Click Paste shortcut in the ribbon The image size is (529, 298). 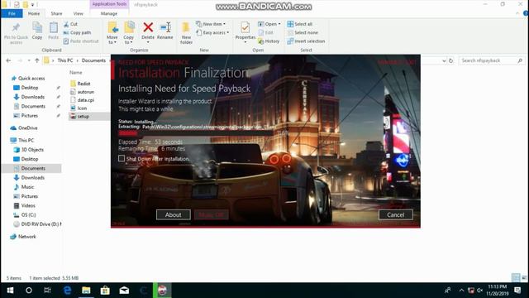81,41
